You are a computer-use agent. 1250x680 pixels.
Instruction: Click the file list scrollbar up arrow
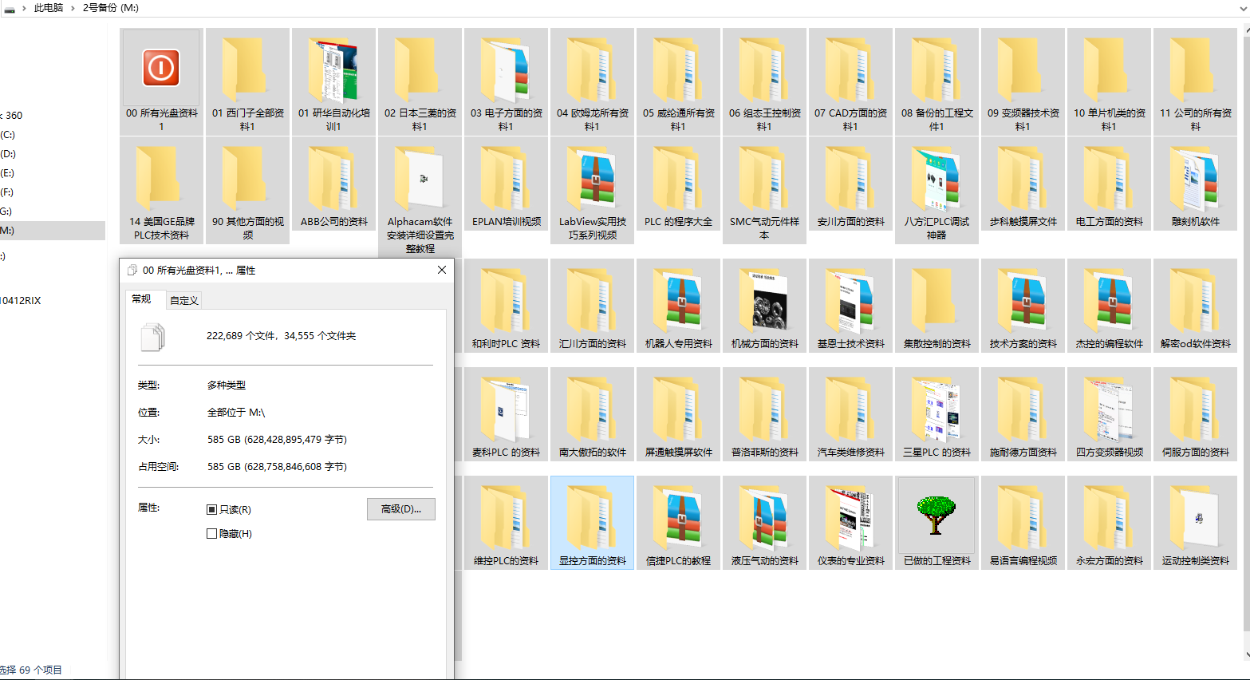1246,30
